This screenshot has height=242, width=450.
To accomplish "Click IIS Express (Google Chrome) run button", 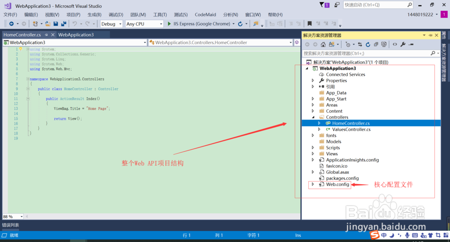I will coord(199,24).
